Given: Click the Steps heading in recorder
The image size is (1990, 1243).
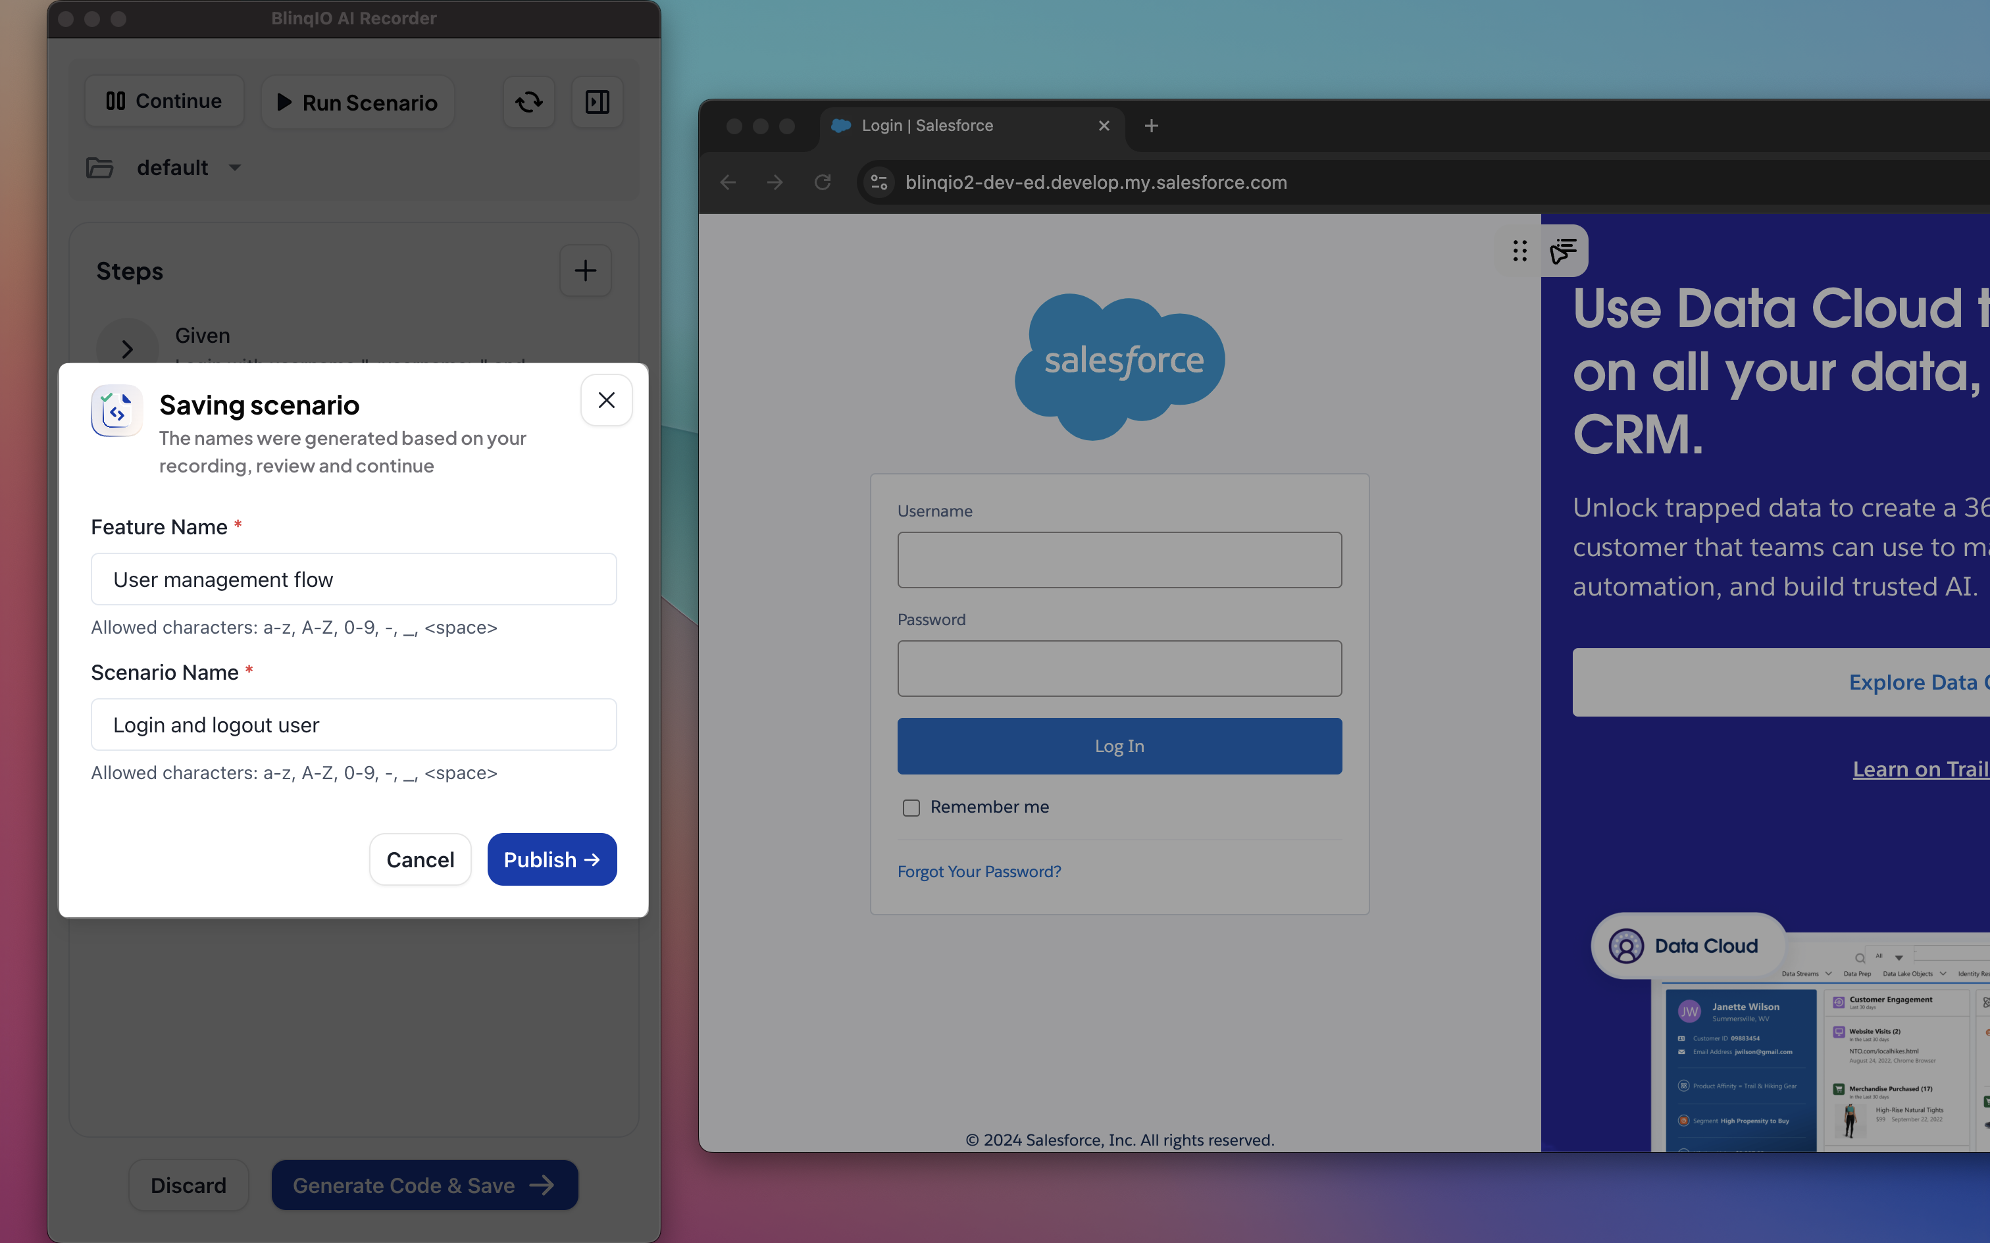Looking at the screenshot, I should click(x=130, y=271).
